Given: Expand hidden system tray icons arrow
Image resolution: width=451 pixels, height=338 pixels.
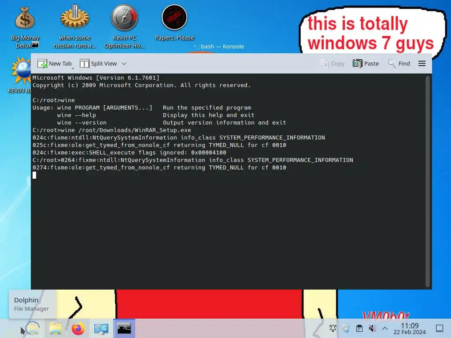Looking at the screenshot, I should pyautogui.click(x=385, y=328).
